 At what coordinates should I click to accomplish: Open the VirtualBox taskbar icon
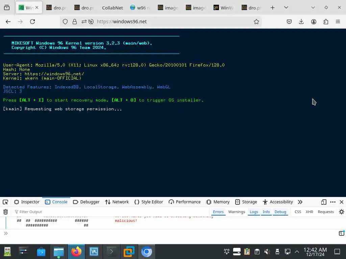[x=129, y=252]
